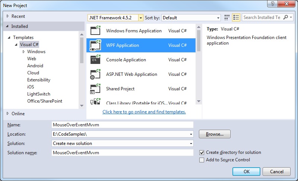The image size is (298, 181).
Task: Select the Windows Forms Application row text
Action: 134,31
